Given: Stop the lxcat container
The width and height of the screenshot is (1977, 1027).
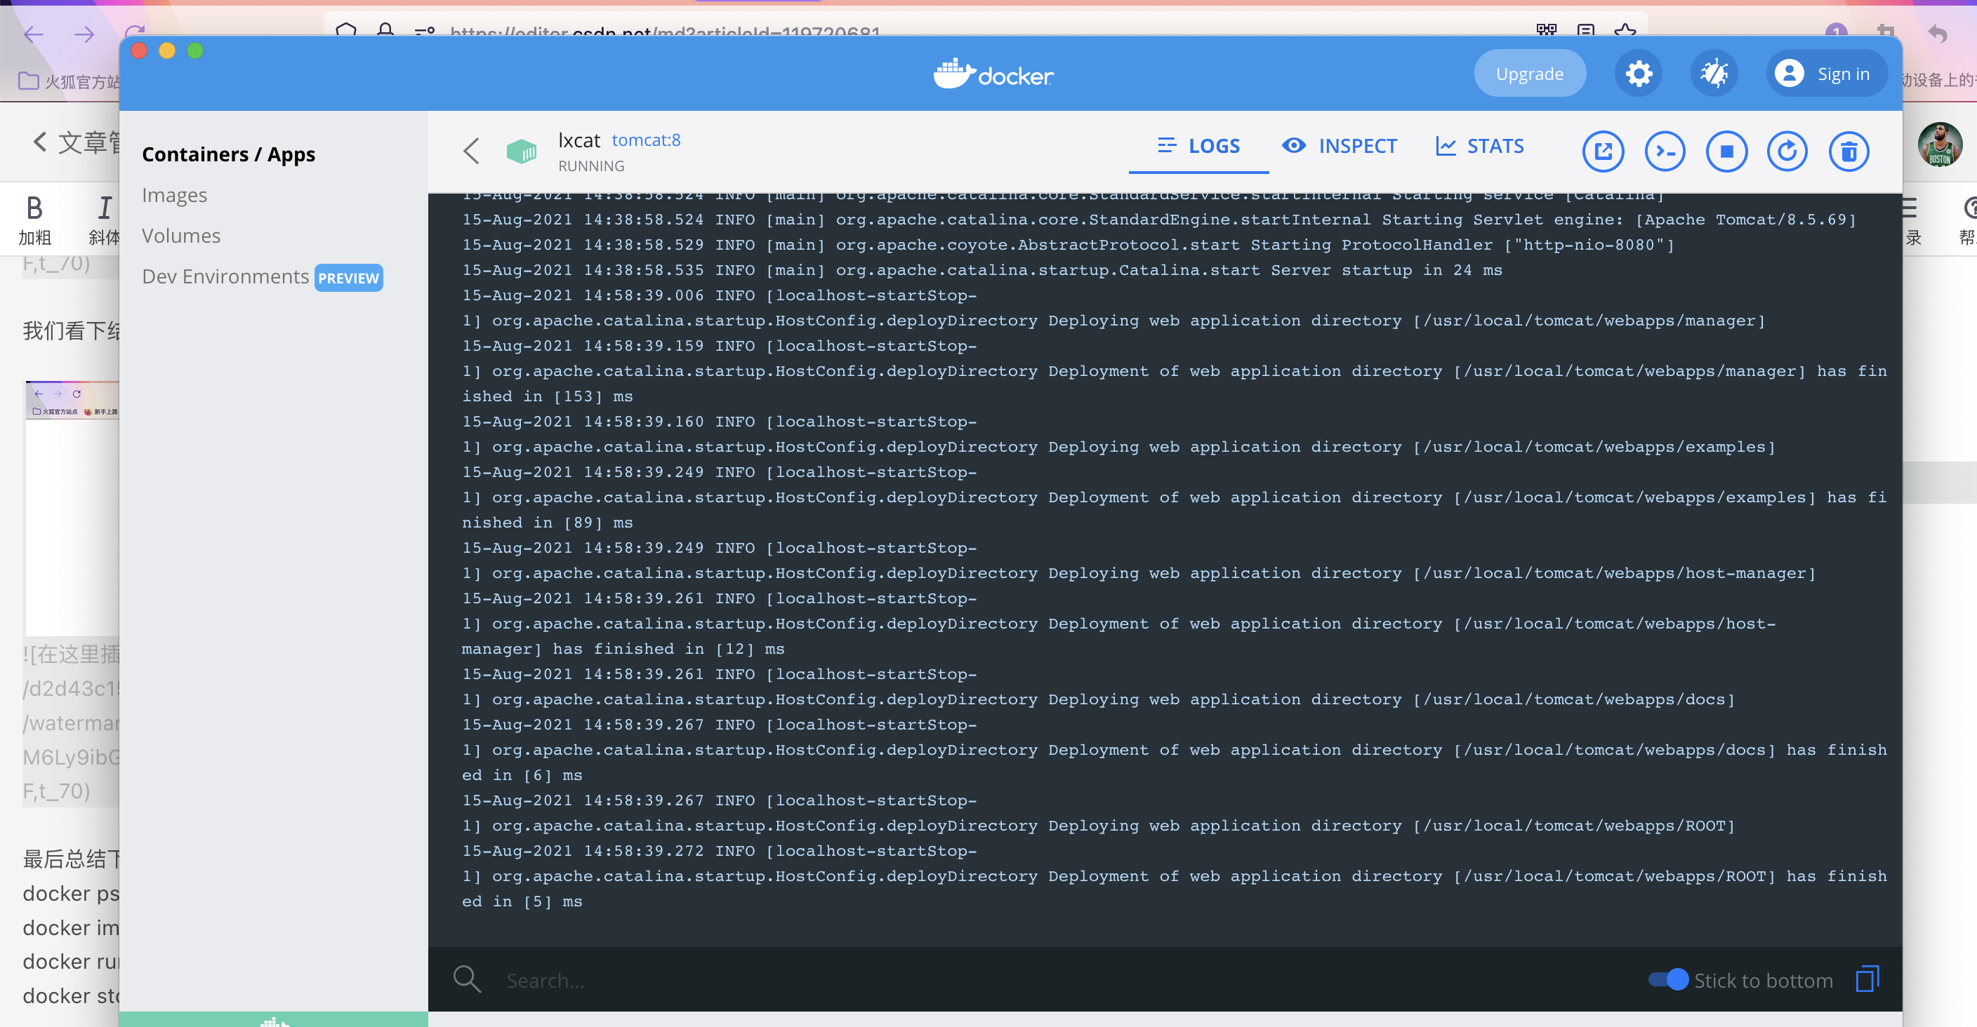Looking at the screenshot, I should pyautogui.click(x=1726, y=151).
